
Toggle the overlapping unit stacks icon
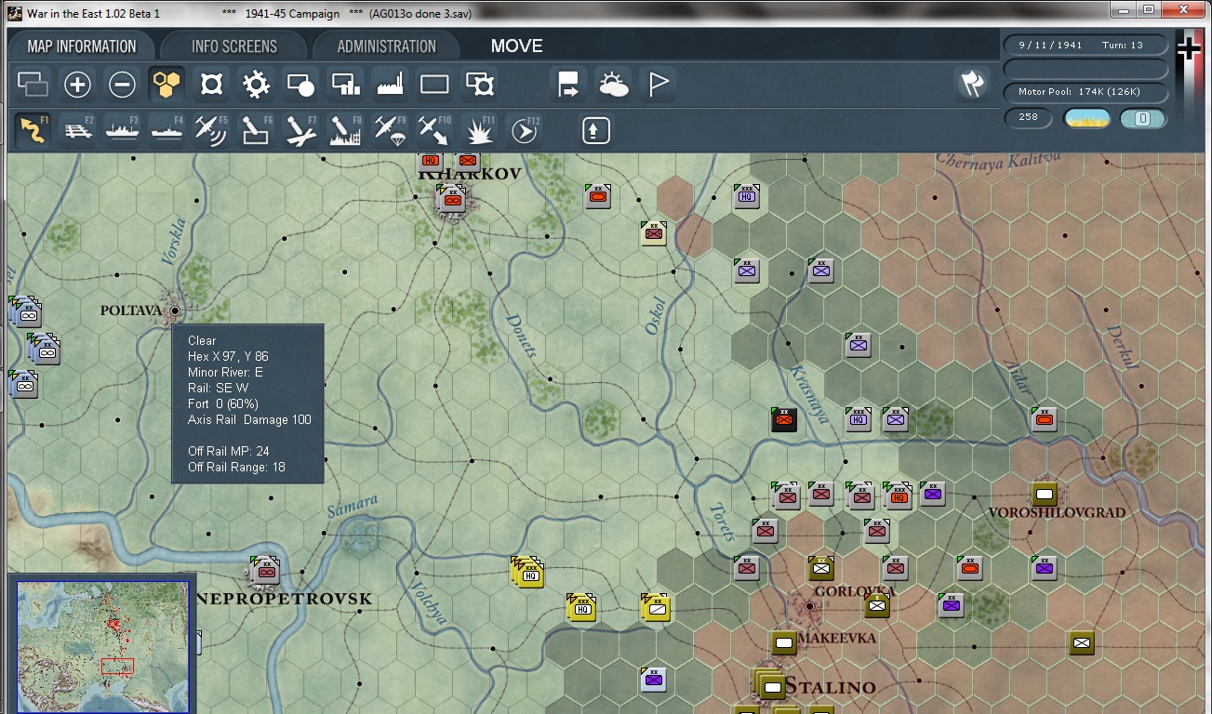33,86
